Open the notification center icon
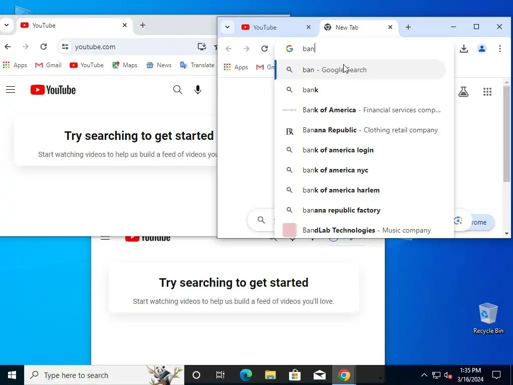This screenshot has height=385, width=513. coord(496,375)
